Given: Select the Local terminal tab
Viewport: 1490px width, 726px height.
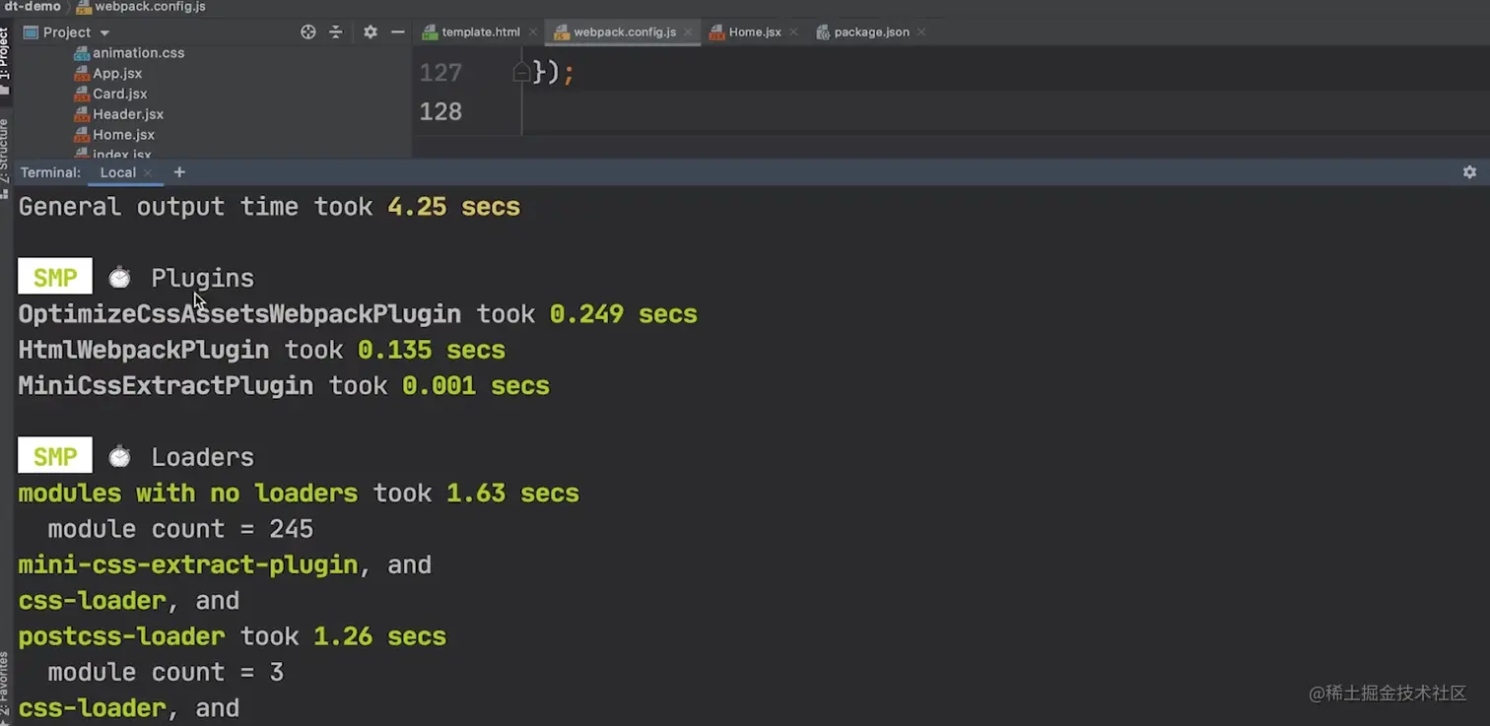Looking at the screenshot, I should [117, 172].
